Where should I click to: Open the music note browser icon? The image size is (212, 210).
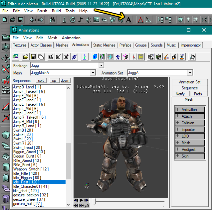81,20
